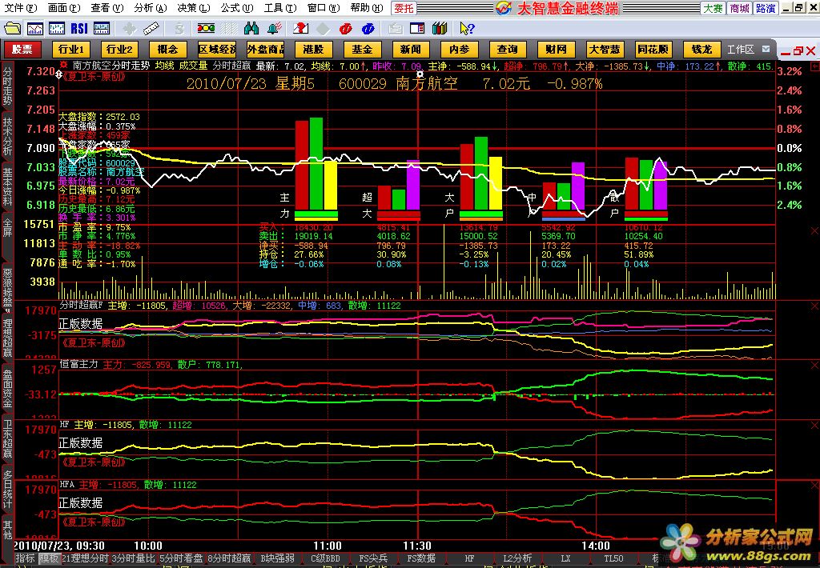Click the blue circular info icon

tap(368, 29)
